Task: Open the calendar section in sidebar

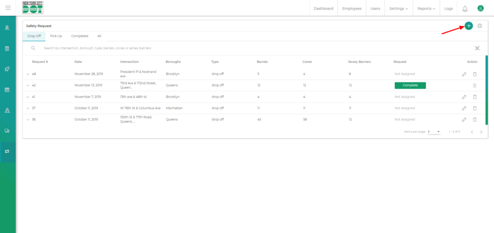Action: click(x=7, y=90)
